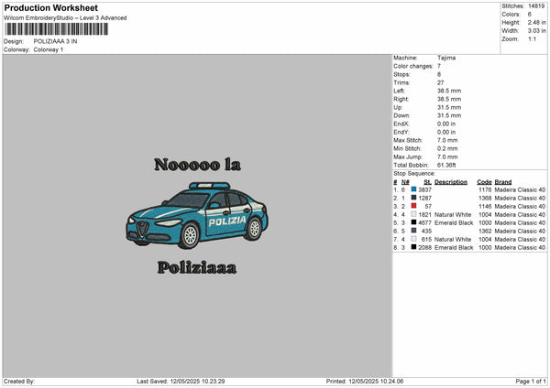Viewport: 550px width, 388px height.
Task: Click 'Madeira Classic 40' brand in stop row 8
Action: point(520,248)
